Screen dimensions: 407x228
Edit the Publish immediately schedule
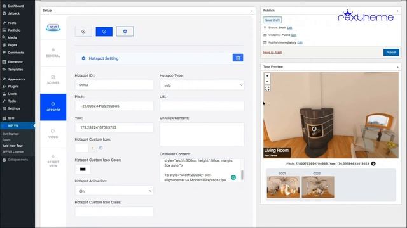pos(300,42)
